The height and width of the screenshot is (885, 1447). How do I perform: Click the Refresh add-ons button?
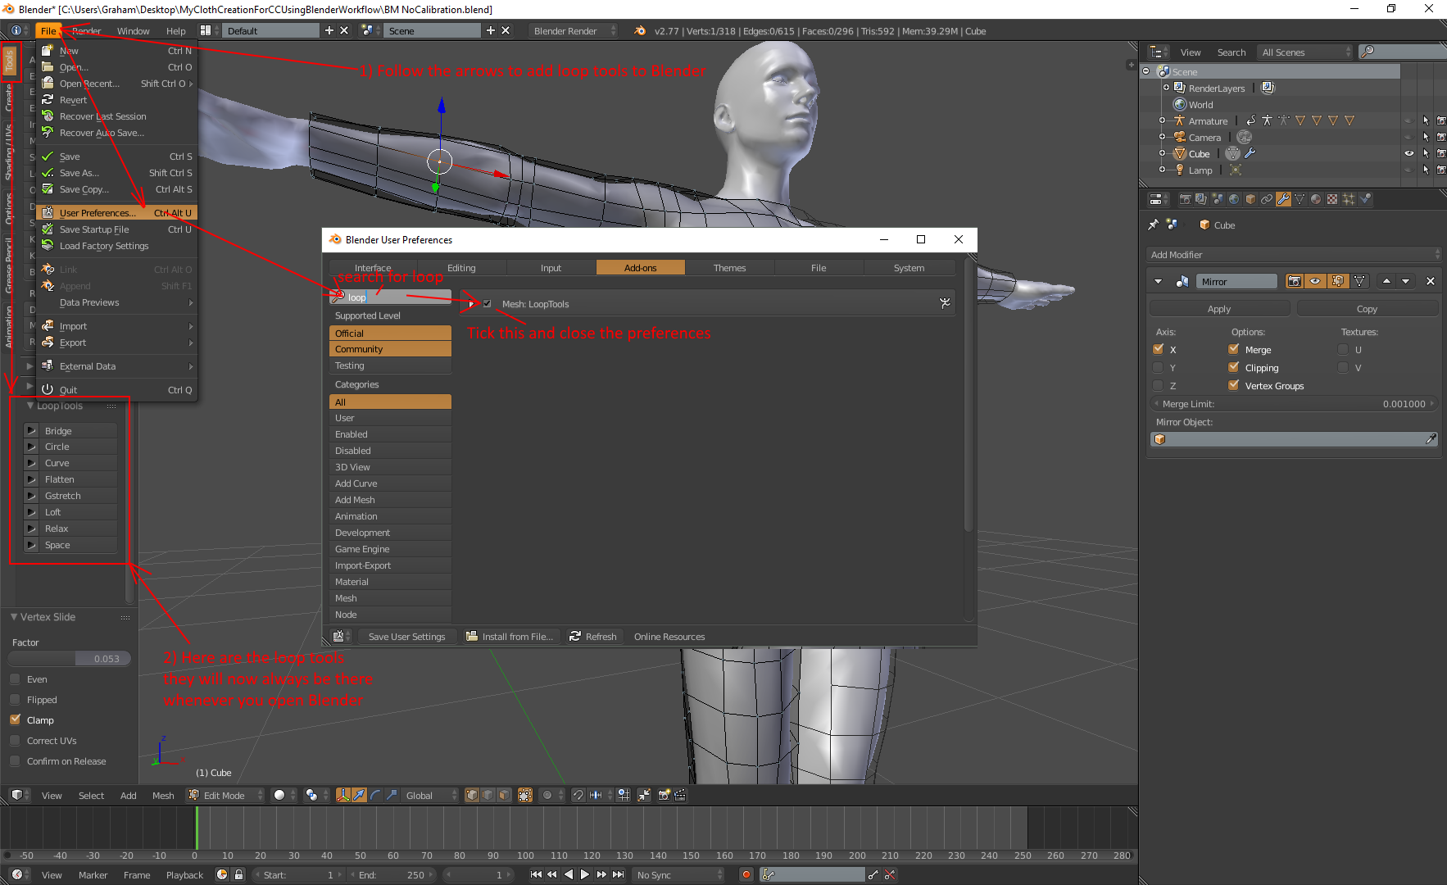click(593, 637)
